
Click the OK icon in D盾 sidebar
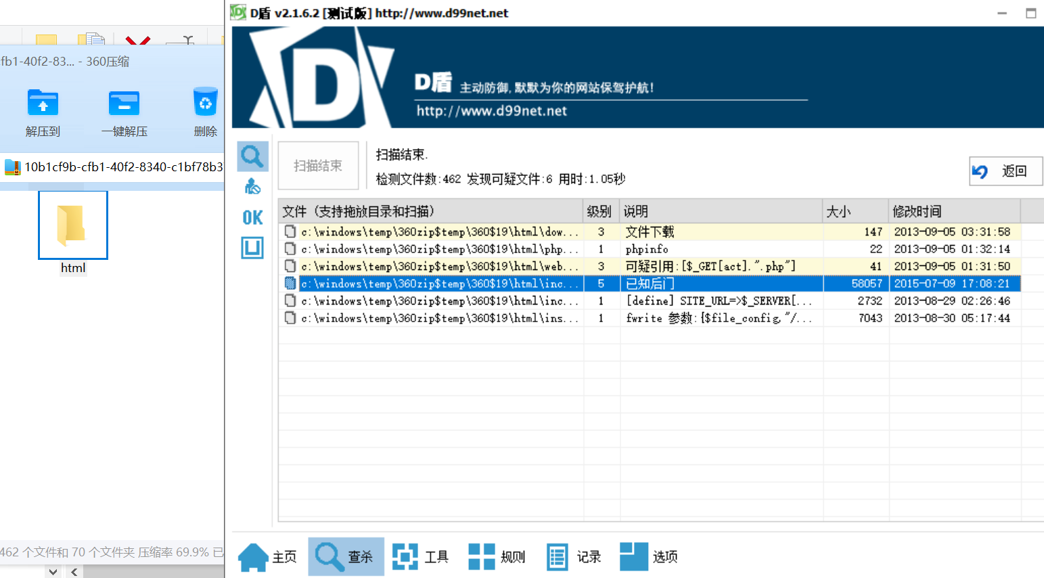click(x=252, y=217)
